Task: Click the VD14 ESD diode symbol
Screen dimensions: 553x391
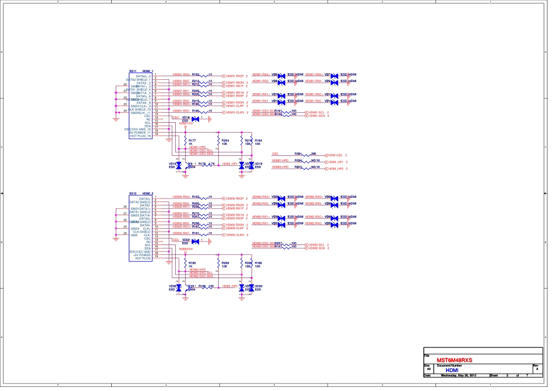Action: click(x=195, y=119)
